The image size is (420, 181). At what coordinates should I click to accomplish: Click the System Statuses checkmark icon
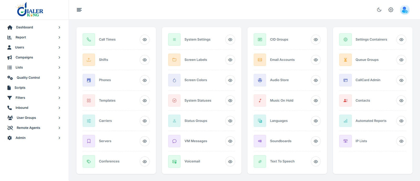(x=174, y=100)
